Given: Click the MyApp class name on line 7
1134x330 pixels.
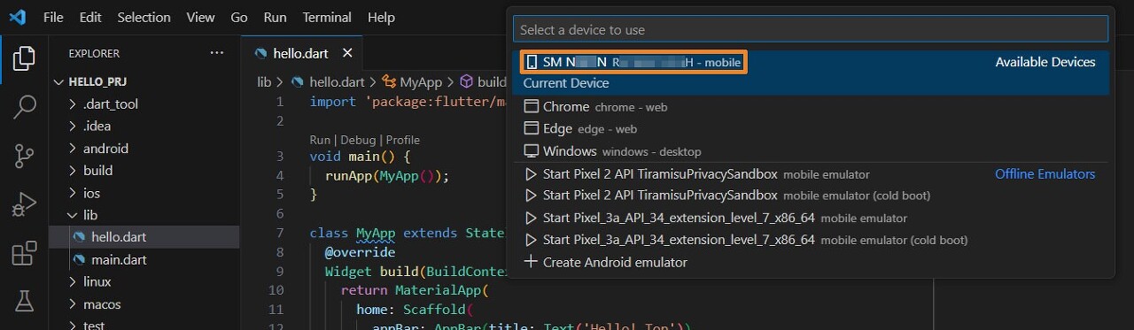Looking at the screenshot, I should click(x=375, y=233).
